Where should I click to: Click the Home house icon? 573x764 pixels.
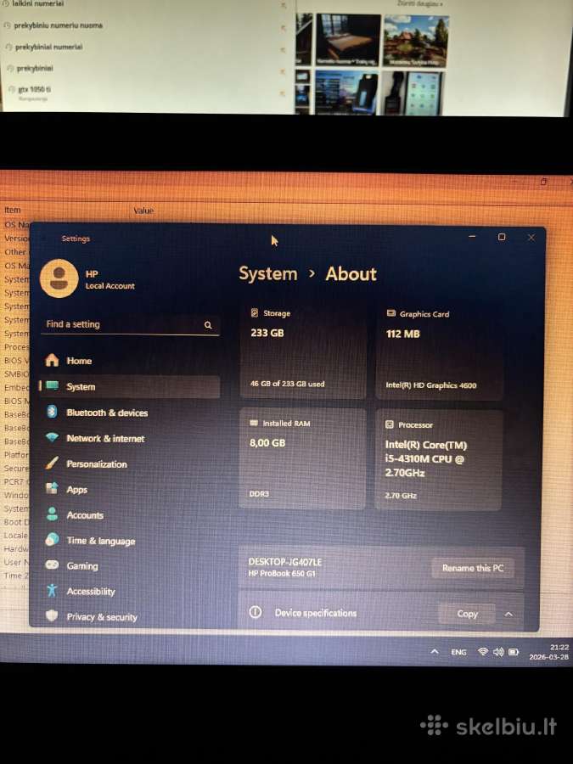click(x=52, y=360)
